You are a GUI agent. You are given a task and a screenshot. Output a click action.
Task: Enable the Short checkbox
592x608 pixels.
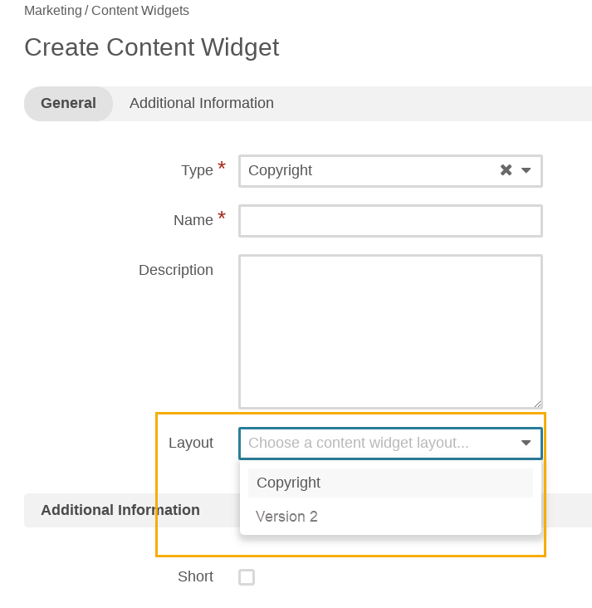pyautogui.click(x=247, y=577)
